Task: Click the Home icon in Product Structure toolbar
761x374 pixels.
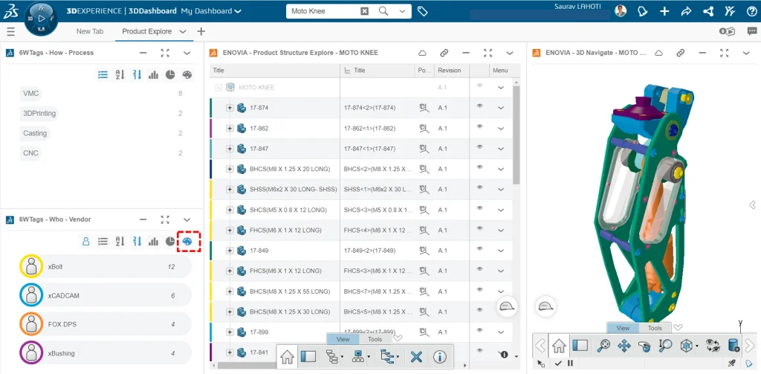Action: pos(288,357)
